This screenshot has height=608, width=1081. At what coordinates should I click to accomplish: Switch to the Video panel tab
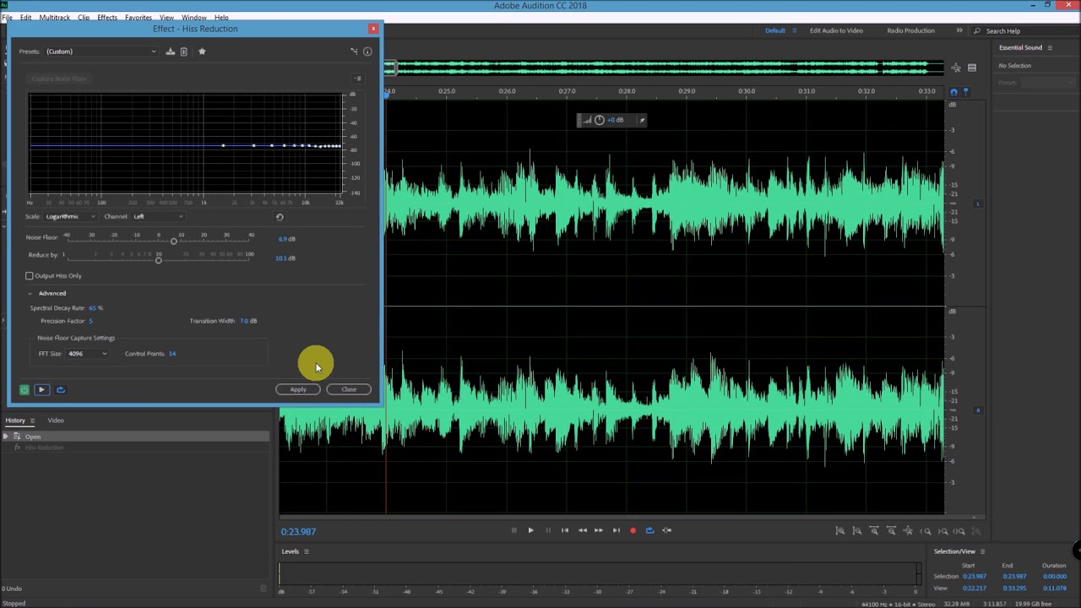pos(56,421)
